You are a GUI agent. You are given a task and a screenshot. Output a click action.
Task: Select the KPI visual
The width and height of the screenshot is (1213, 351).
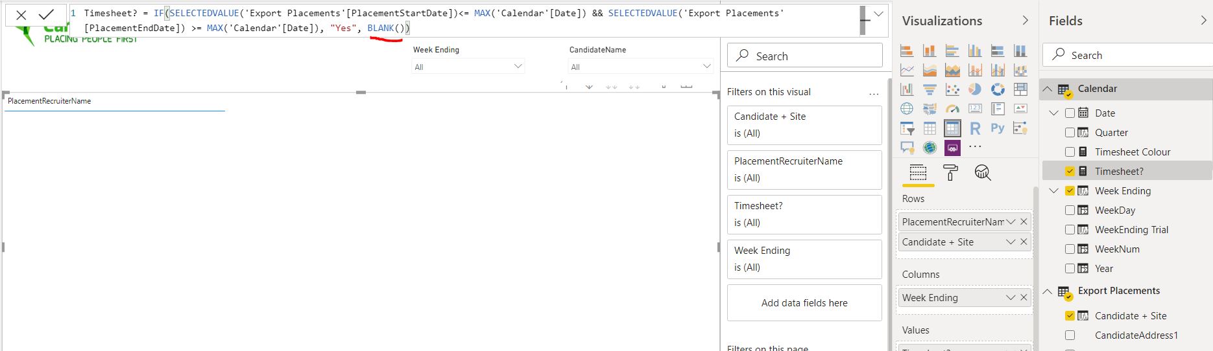(1020, 109)
